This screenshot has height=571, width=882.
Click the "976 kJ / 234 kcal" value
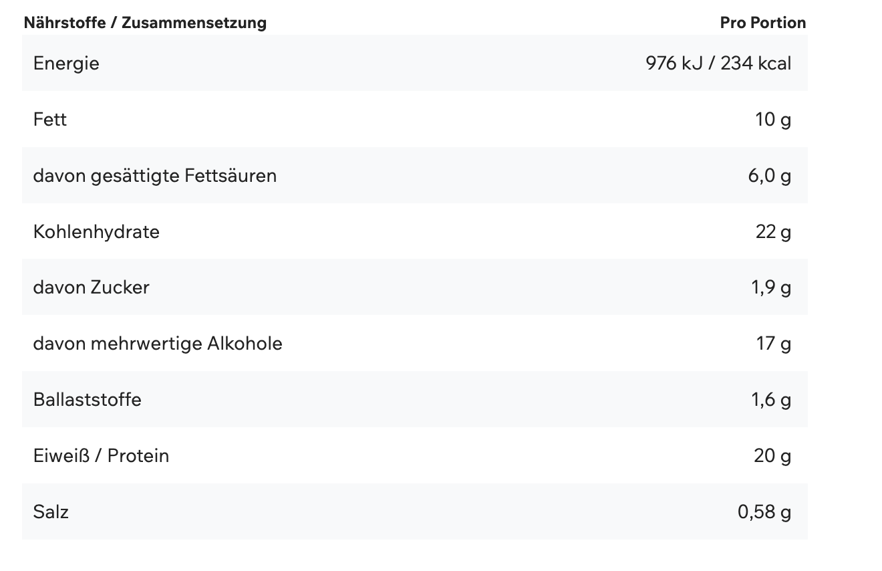[718, 64]
